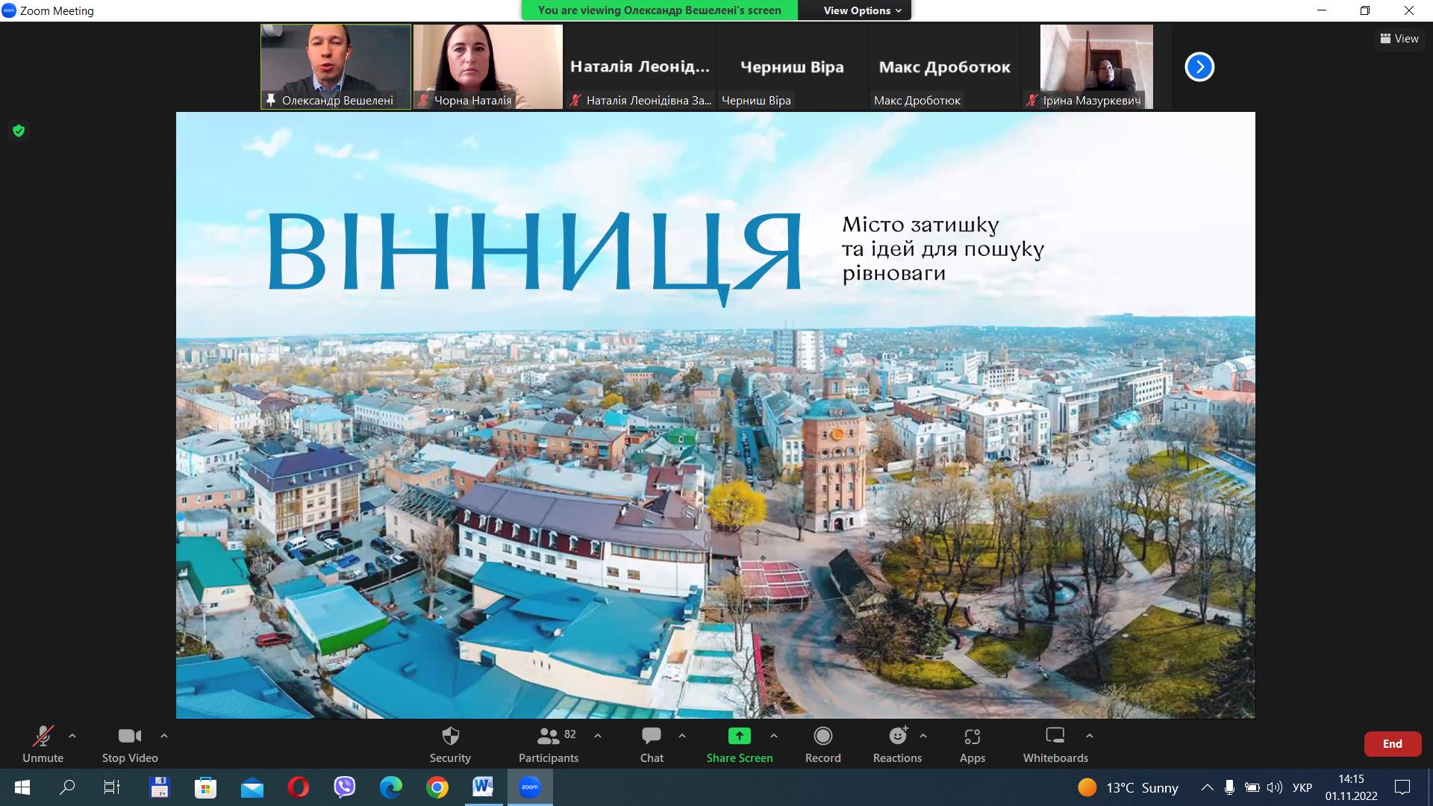The width and height of the screenshot is (1433, 806).
Task: Select Чорна Наталія video thumbnail
Action: click(x=487, y=66)
